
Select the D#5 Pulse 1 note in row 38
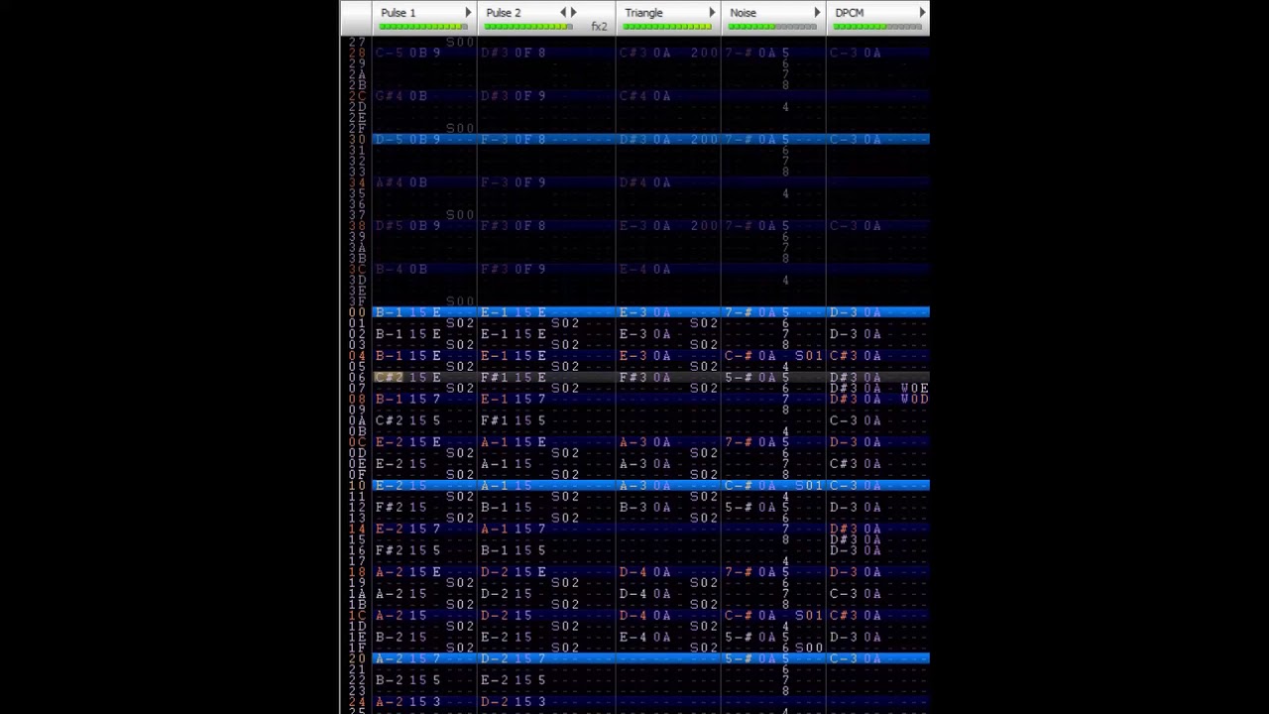tap(388, 226)
